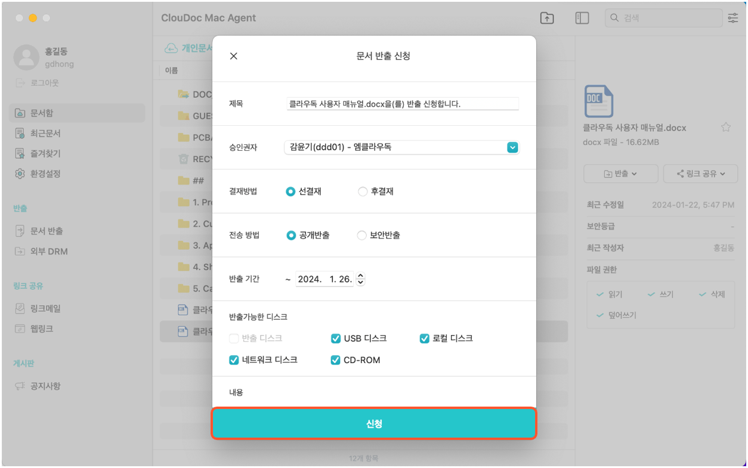Viewport: 748px width, 468px height.
Task: Click the 이름 column header
Action: (x=171, y=70)
